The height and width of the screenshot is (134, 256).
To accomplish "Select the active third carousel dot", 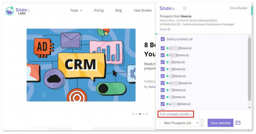I will click(x=140, y=114).
